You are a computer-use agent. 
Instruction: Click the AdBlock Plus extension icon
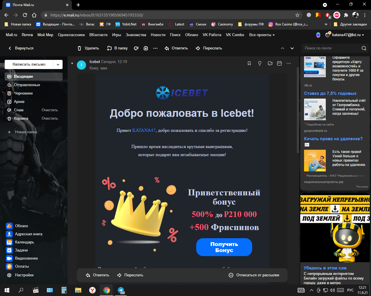(337, 15)
